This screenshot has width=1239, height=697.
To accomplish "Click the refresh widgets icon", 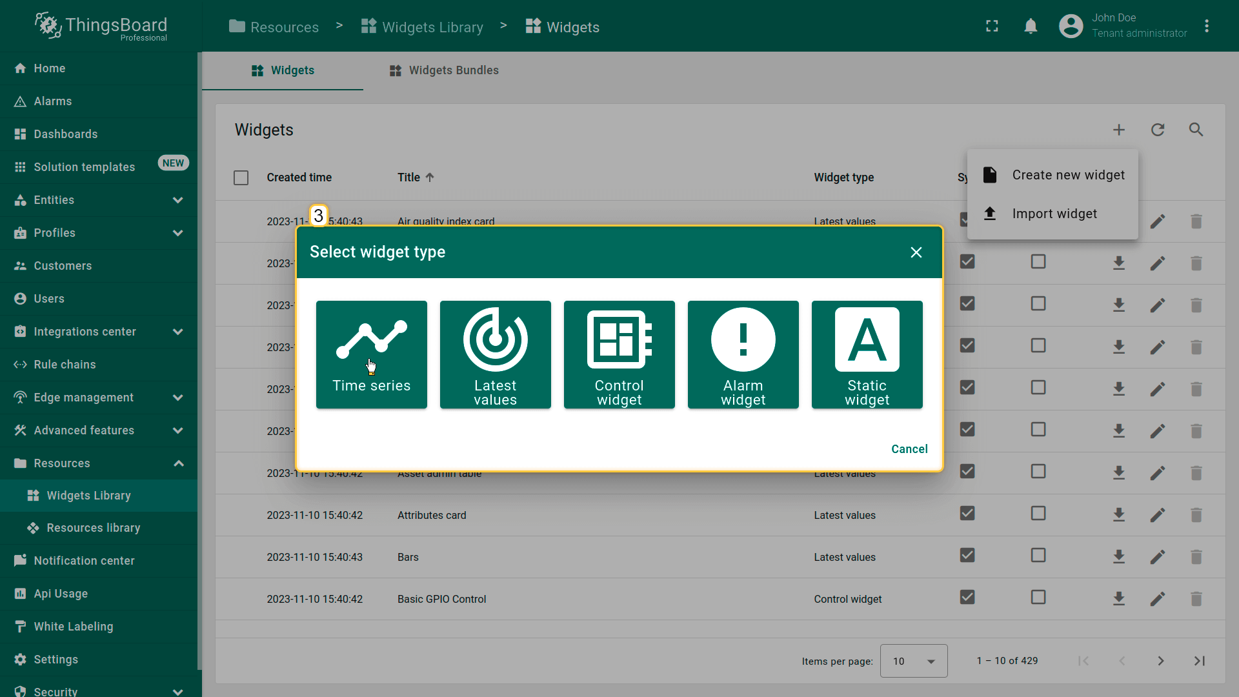I will coord(1157,130).
